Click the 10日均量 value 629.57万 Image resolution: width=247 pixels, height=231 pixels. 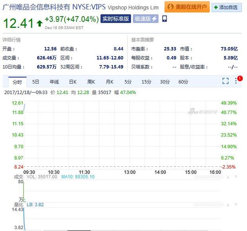47,67
